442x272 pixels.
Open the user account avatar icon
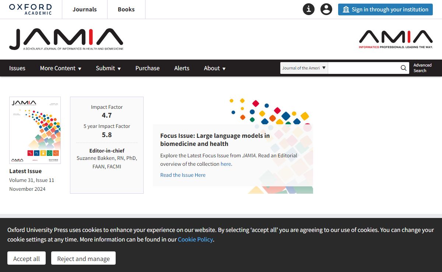pos(326,9)
